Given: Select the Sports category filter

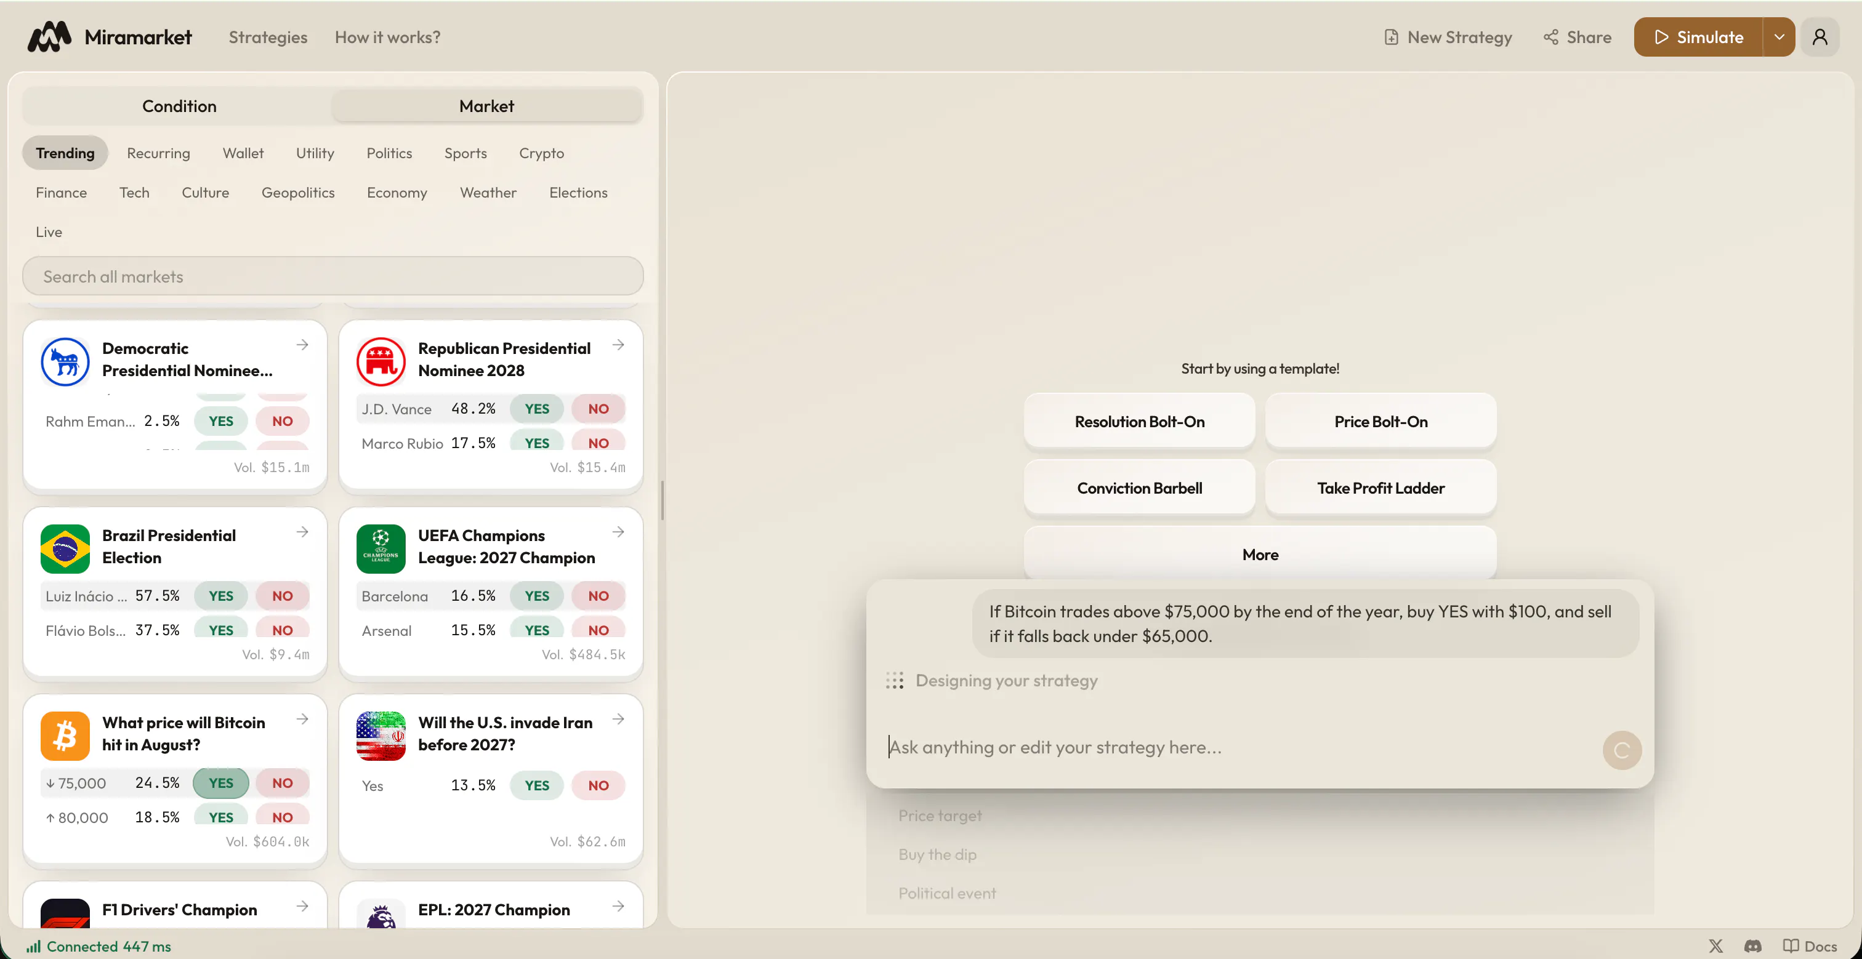Looking at the screenshot, I should click(x=465, y=153).
